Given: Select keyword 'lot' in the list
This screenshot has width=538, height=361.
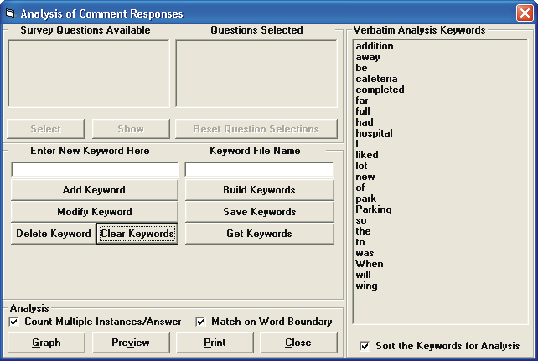Looking at the screenshot, I should [x=361, y=166].
